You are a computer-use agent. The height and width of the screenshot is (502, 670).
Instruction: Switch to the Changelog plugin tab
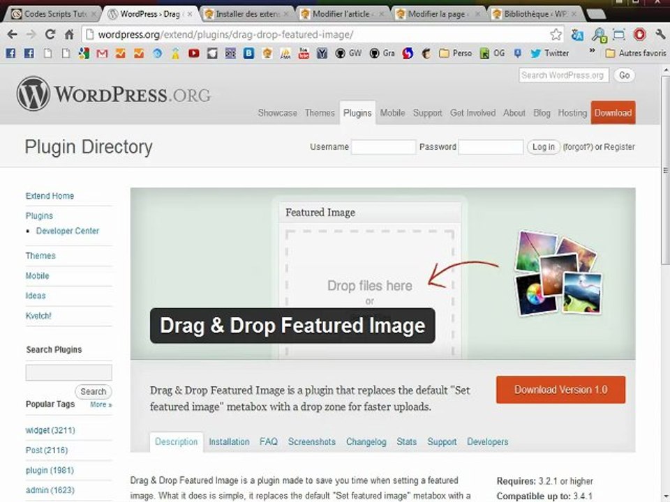(366, 442)
